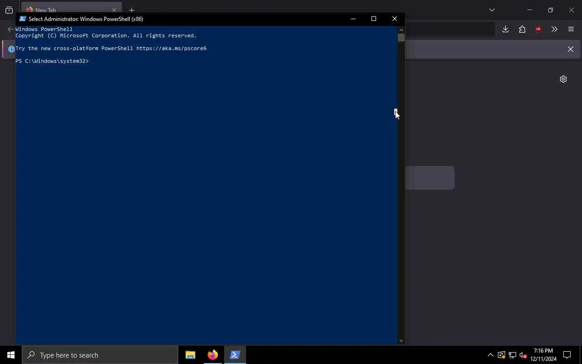This screenshot has width=582, height=364.
Task: Minimize the Firefox window
Action: [x=530, y=10]
